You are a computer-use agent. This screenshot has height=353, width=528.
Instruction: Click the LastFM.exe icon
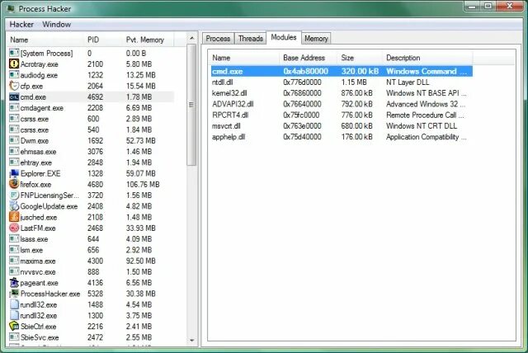pyautogui.click(x=14, y=228)
